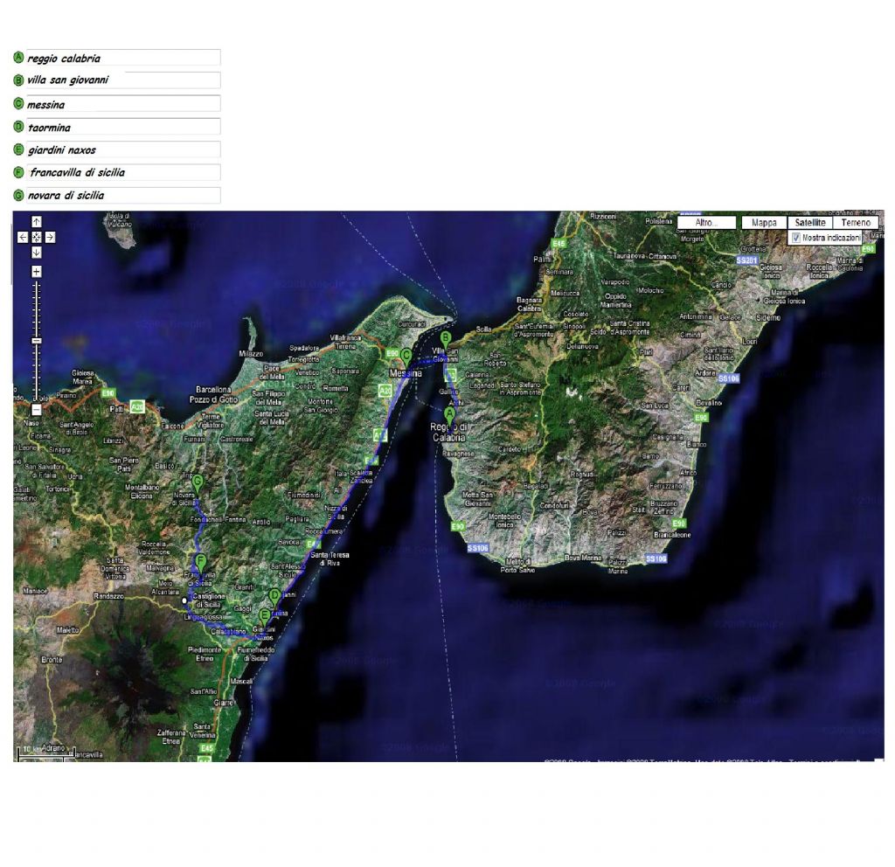This screenshot has height=867, width=895.
Task: Click the Siderno town label
Action: pos(767,317)
